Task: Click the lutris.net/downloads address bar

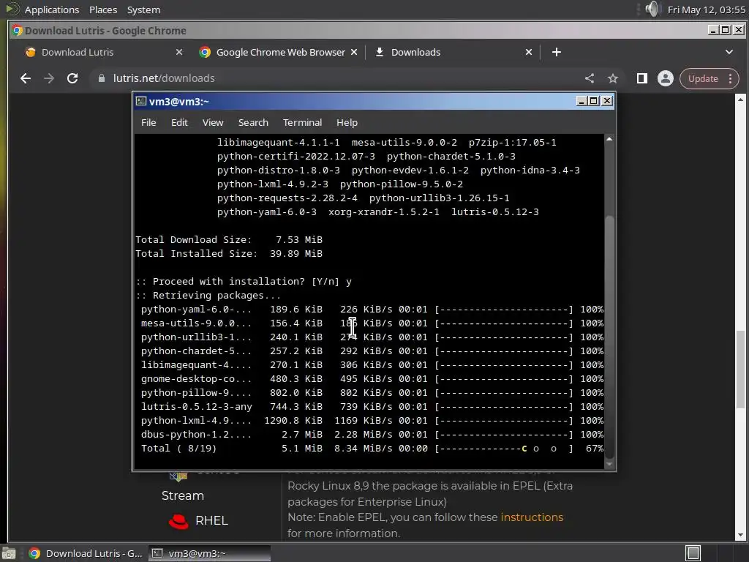Action: (334, 78)
